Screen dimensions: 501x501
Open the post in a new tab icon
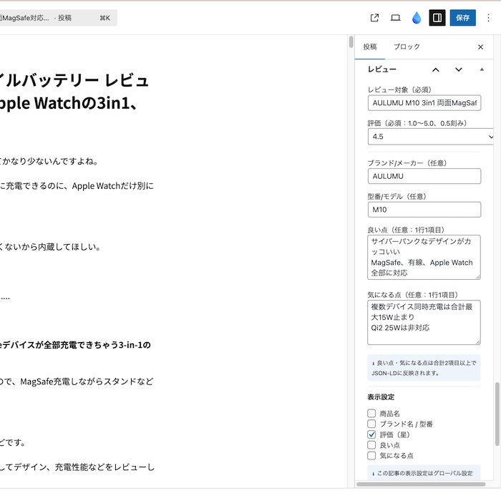[374, 18]
